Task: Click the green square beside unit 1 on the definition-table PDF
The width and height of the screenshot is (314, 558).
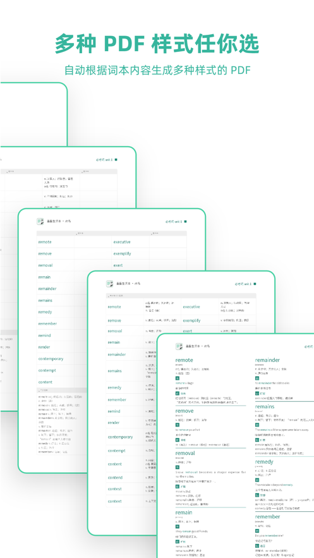Action: click(x=255, y=284)
